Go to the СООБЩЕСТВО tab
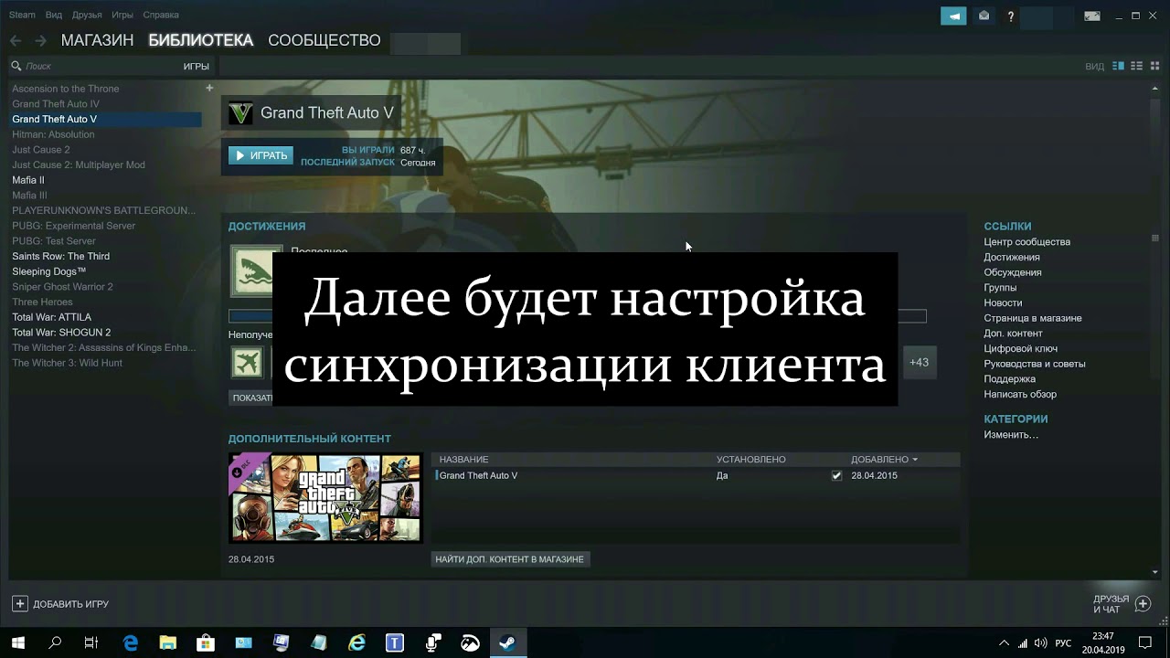 pyautogui.click(x=324, y=40)
